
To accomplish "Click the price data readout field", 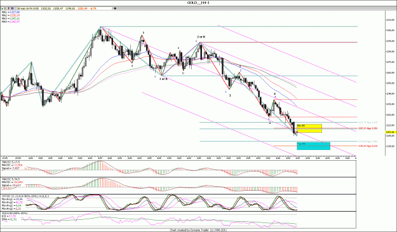I will click(x=64, y=8).
